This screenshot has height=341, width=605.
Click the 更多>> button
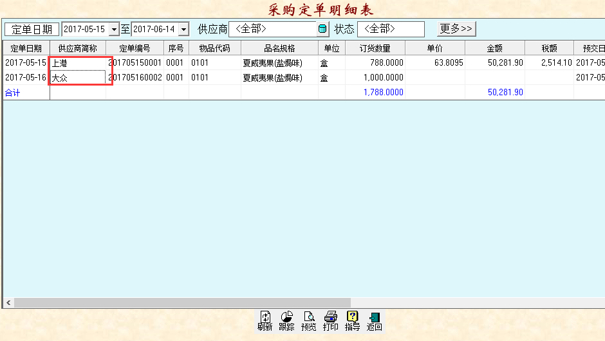[x=456, y=29]
